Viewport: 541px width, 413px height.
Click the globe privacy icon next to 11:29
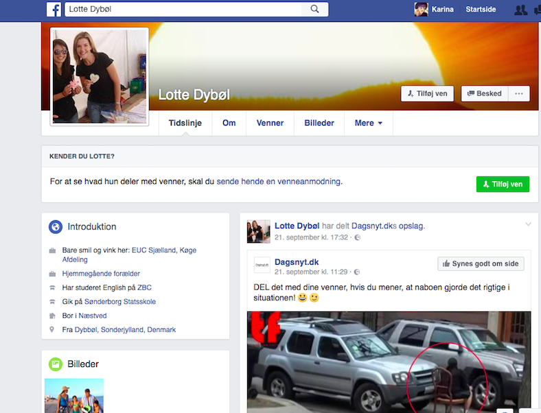pos(357,272)
